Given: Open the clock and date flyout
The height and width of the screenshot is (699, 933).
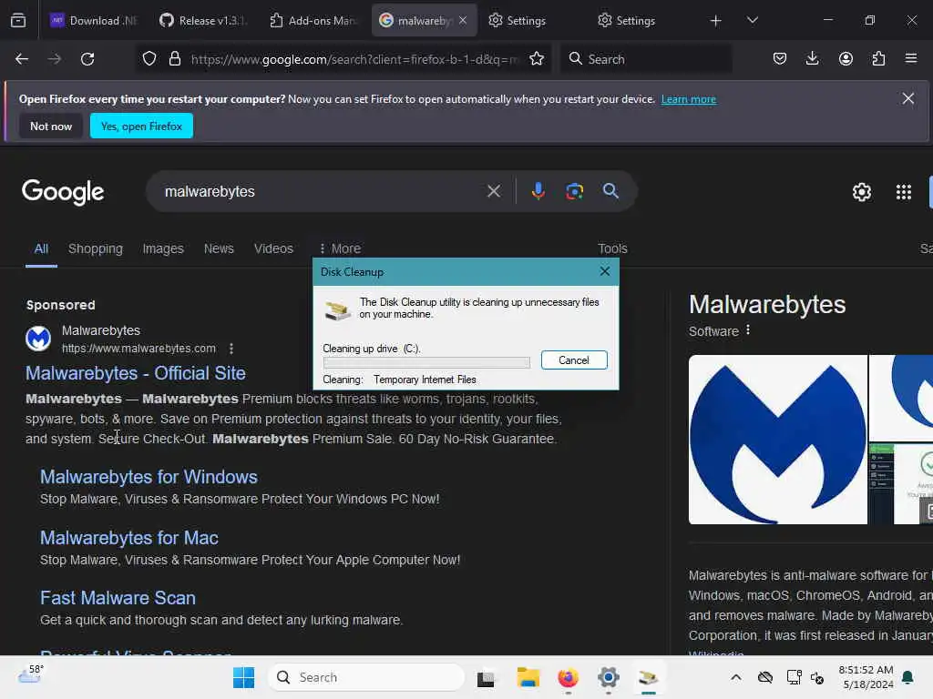Looking at the screenshot, I should (866, 677).
